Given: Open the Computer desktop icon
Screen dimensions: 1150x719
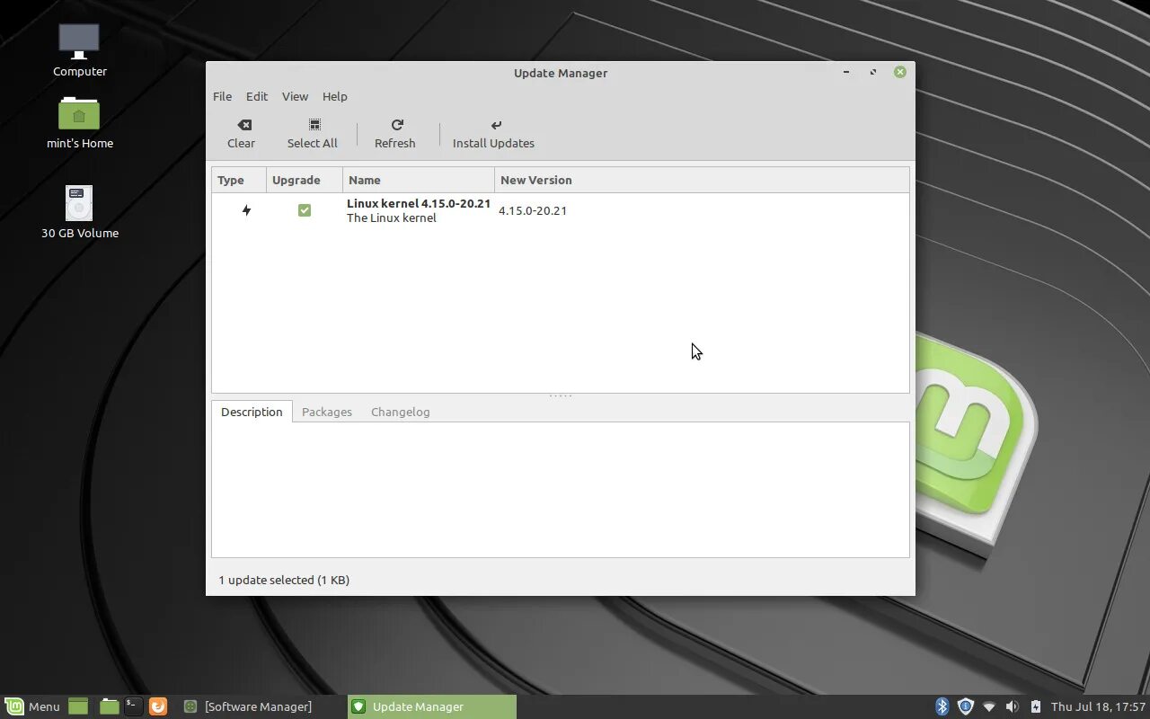Looking at the screenshot, I should [79, 50].
